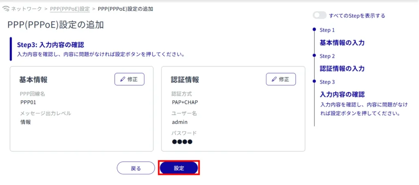Open the PPP(PPPoE)設定 breadcrumb link

[x=70, y=9]
